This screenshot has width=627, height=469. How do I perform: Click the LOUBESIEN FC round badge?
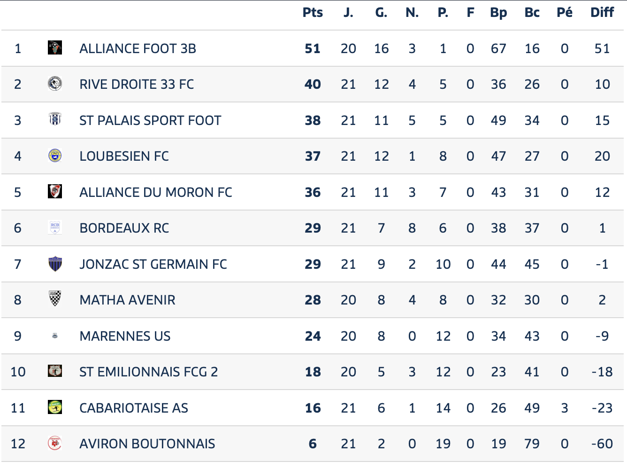point(55,156)
